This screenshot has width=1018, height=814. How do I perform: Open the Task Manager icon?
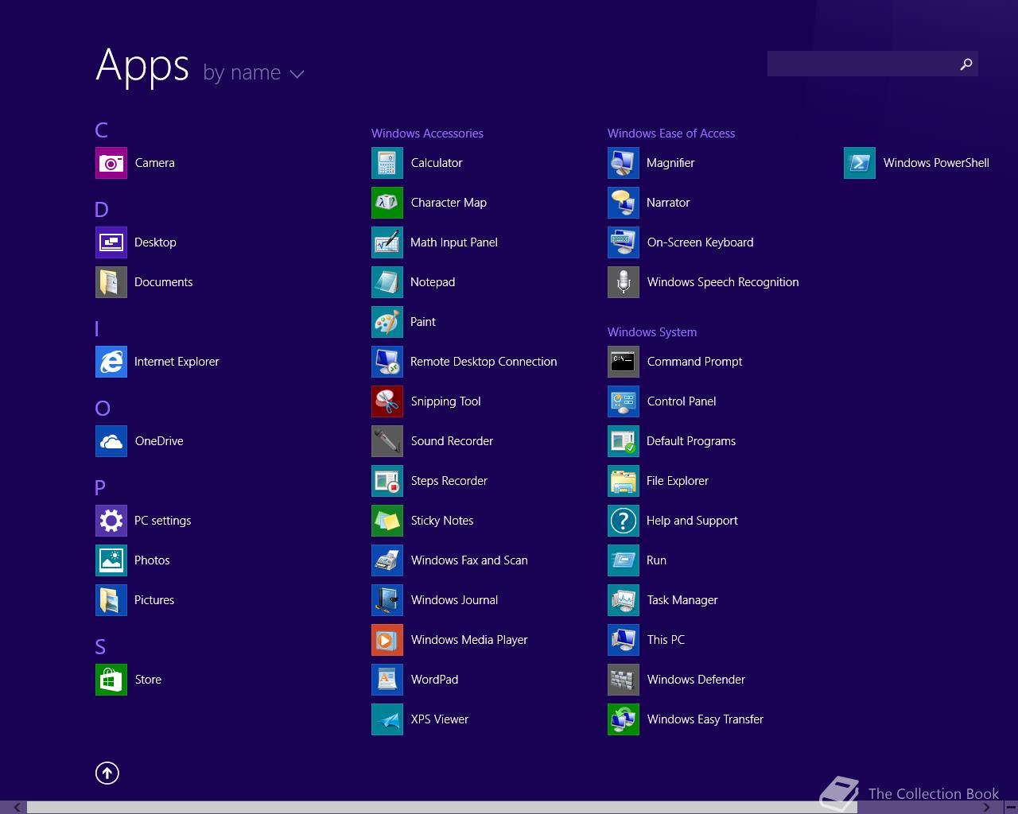[x=624, y=600]
